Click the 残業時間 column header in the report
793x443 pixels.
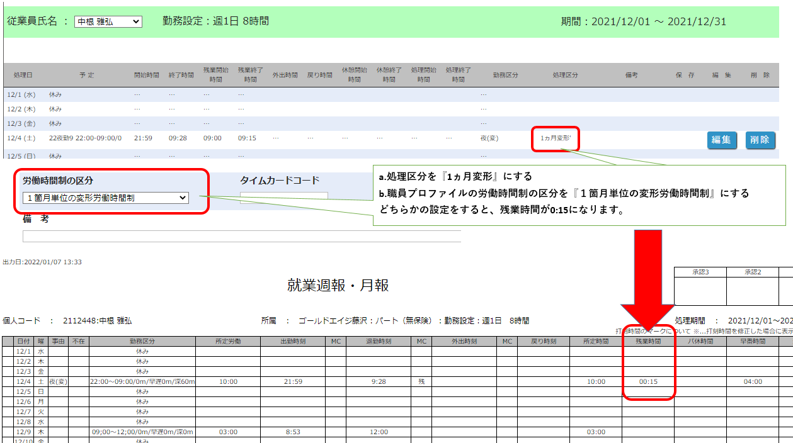pyautogui.click(x=648, y=341)
